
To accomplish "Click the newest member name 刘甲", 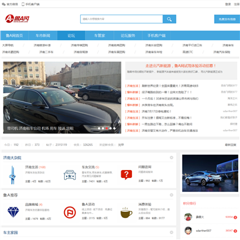I will [x=121, y=145].
